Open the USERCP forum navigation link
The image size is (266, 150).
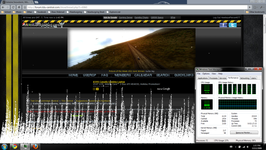(89, 75)
